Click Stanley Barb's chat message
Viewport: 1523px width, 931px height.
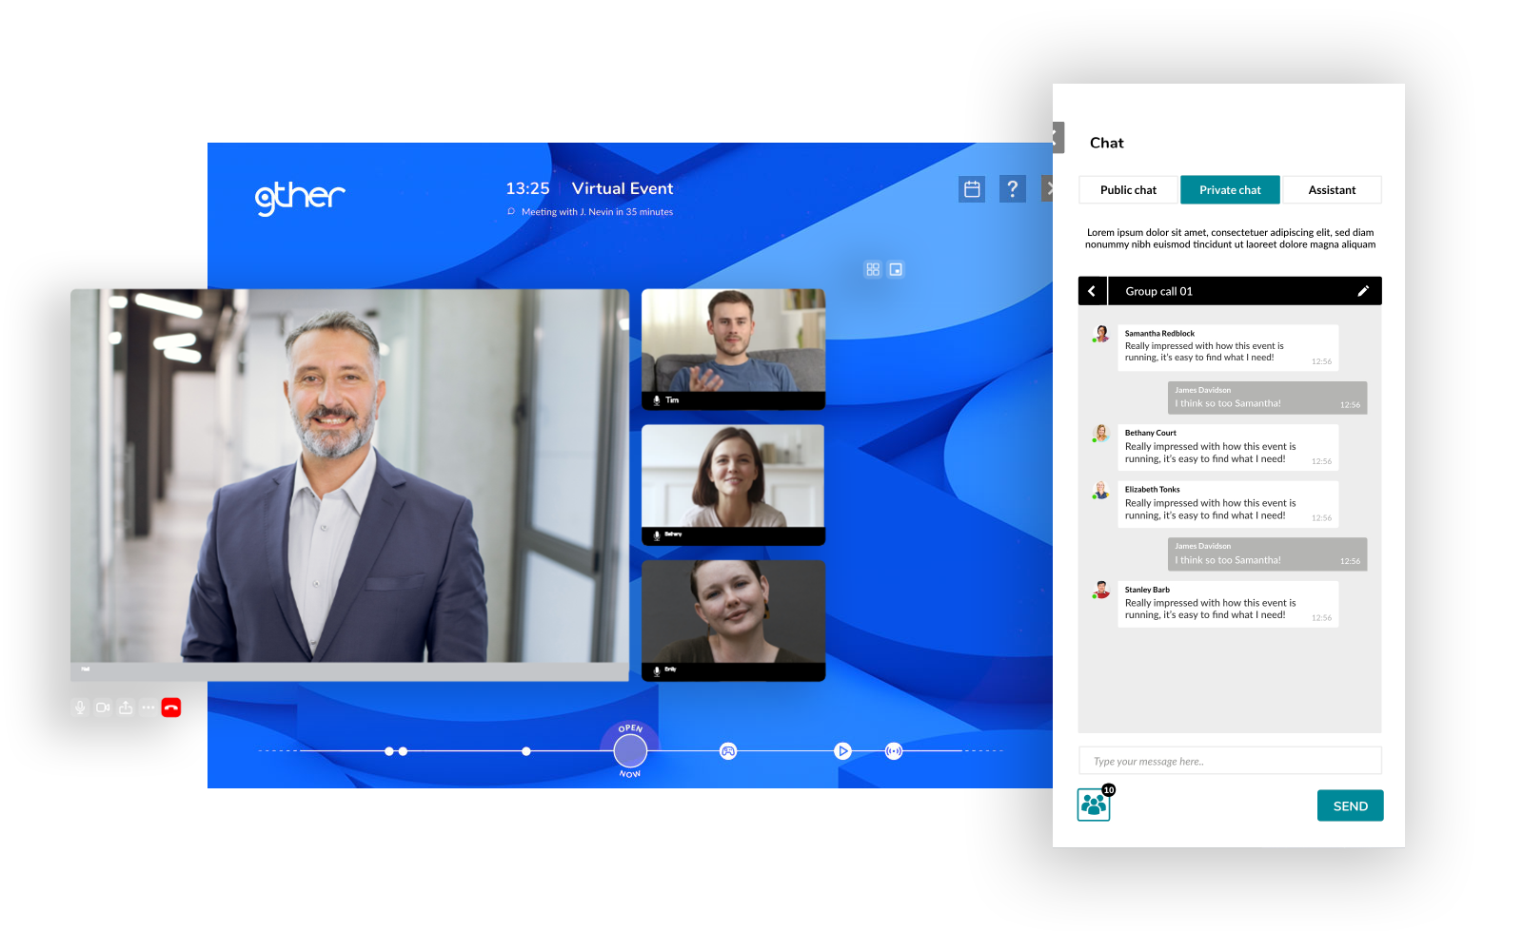coord(1228,604)
